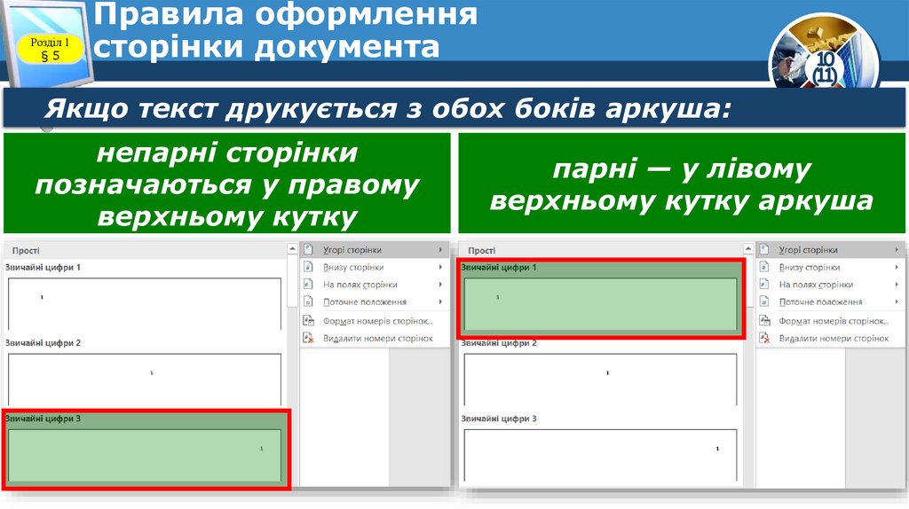Click green box 'парні — у лівому верхньому кутку'
This screenshot has width=909, height=509.
682,184
